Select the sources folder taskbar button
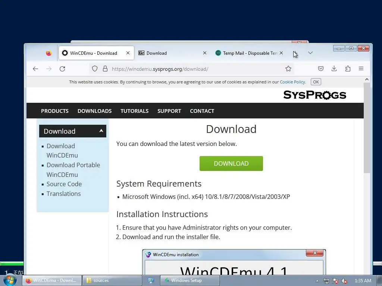The image size is (382, 286). (x=112, y=280)
